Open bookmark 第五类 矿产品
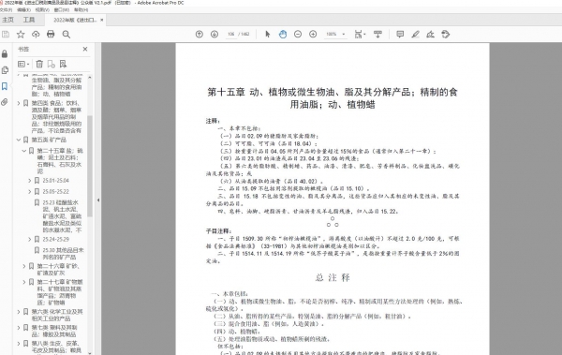The width and height of the screenshot is (562, 355). (x=49, y=140)
